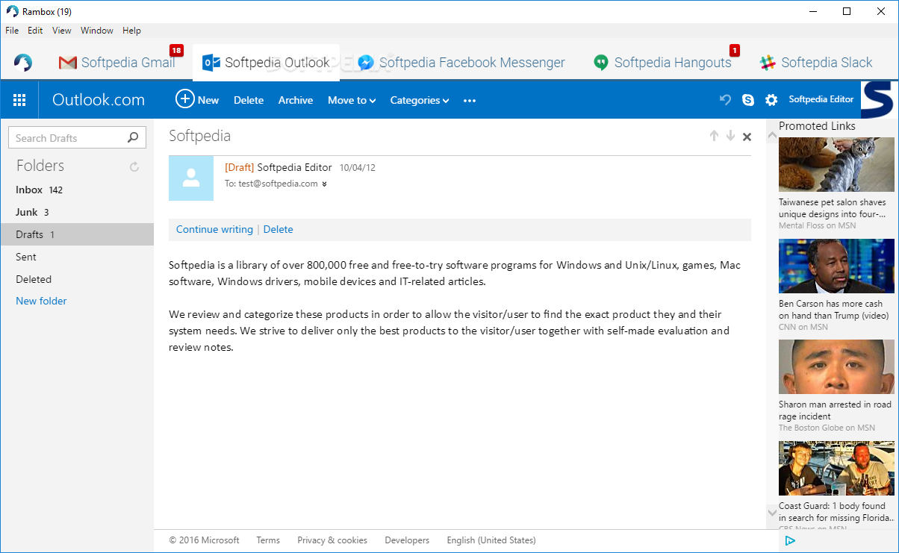
Task: Open Coast Guard promoted story thumbnail
Action: coord(836,468)
